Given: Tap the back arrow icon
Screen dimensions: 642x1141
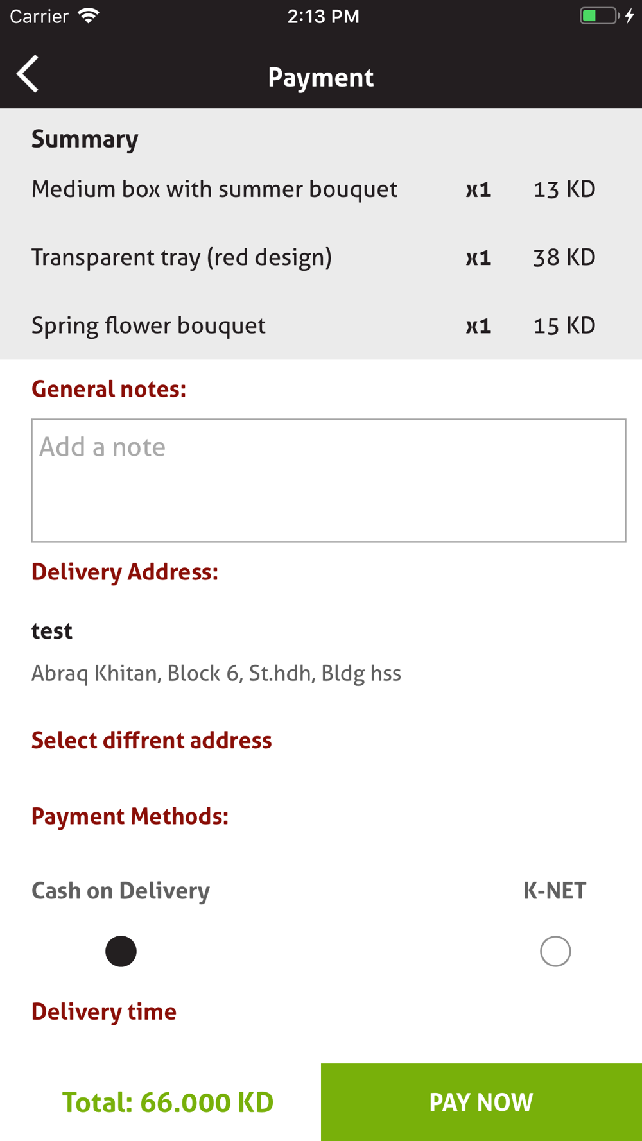Looking at the screenshot, I should coord(28,74).
